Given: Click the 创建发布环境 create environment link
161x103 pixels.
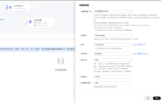Looking at the screenshot, I should pos(141,54).
